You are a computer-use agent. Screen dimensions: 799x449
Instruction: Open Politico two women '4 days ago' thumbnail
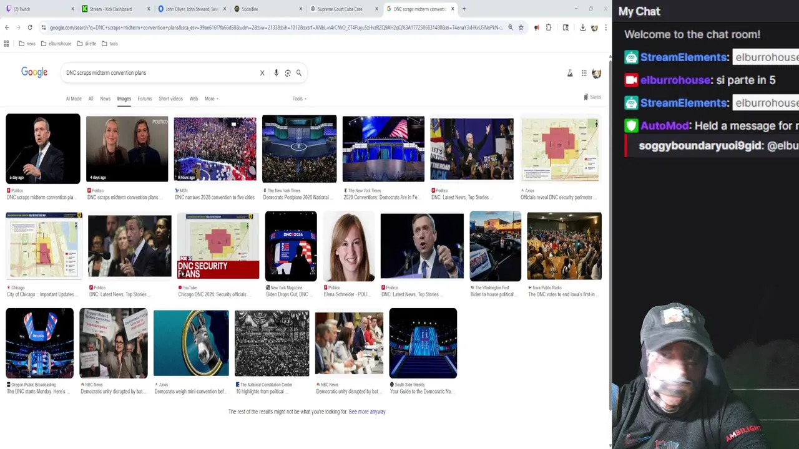tap(127, 149)
